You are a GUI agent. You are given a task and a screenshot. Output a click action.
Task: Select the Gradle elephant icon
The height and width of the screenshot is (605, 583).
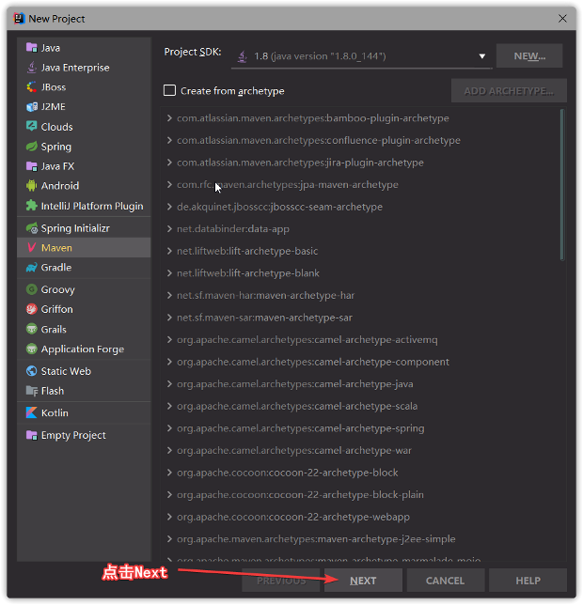pos(31,267)
